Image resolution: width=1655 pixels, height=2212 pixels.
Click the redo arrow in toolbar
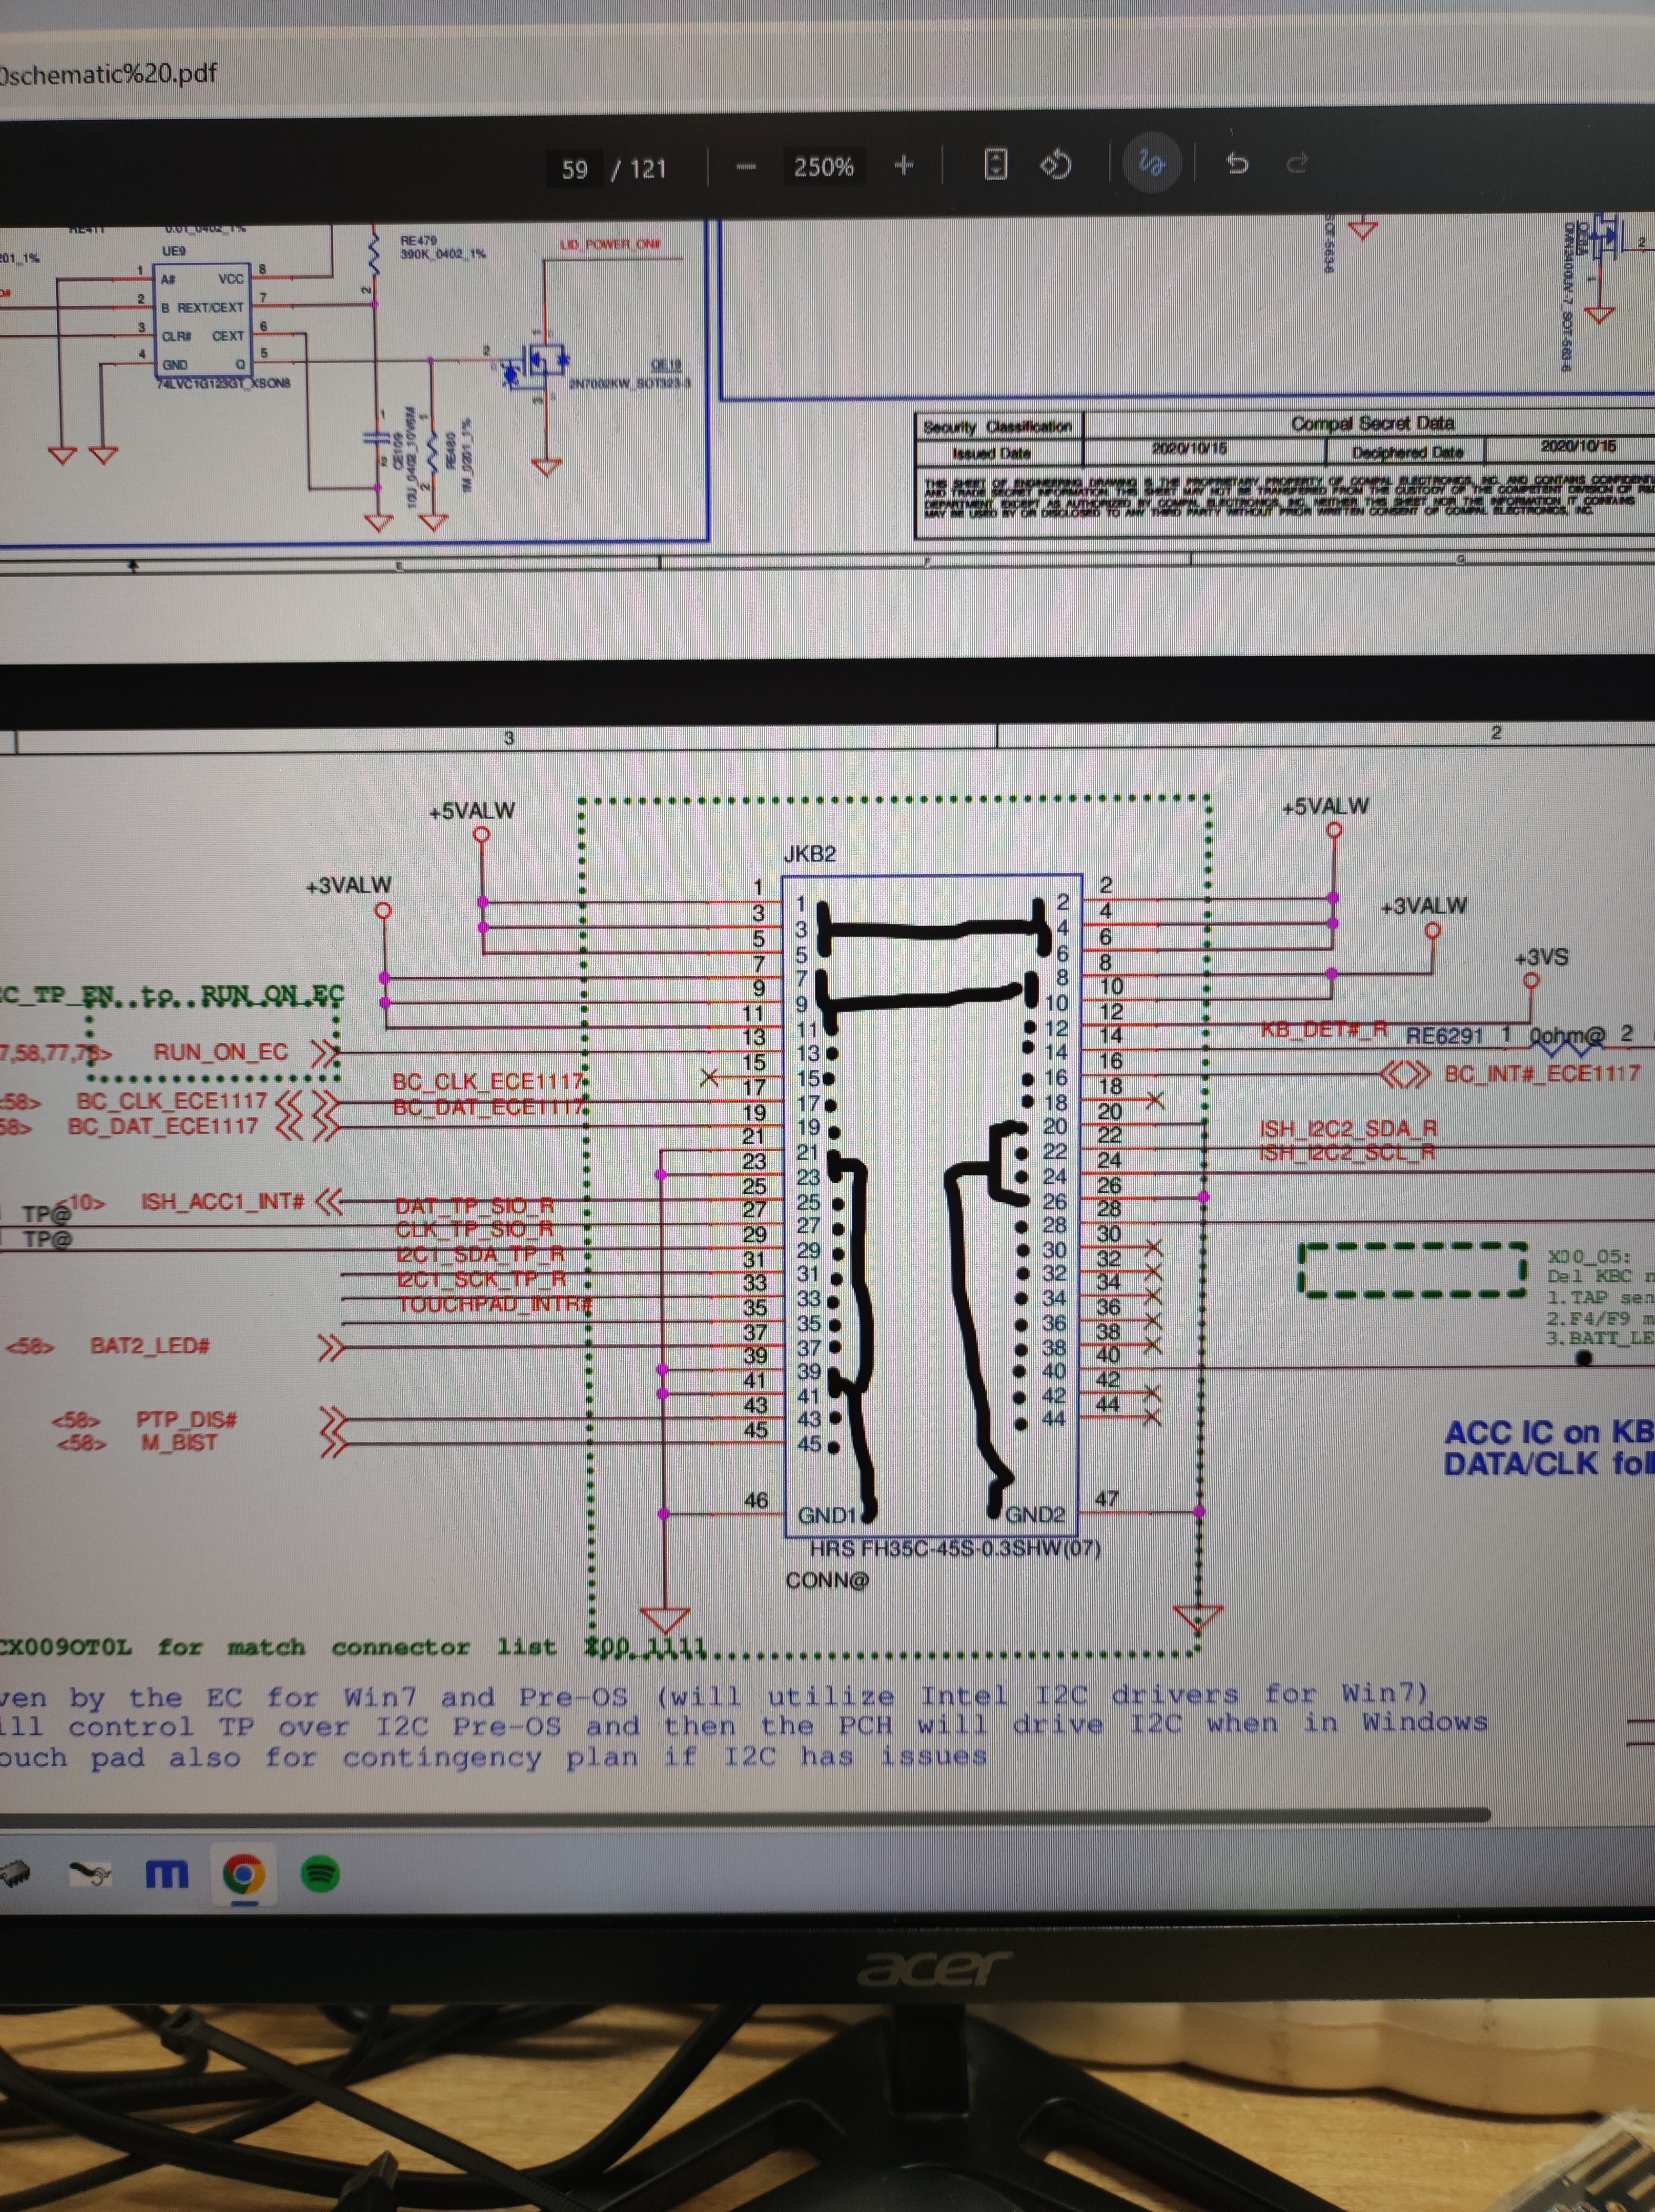pyautogui.click(x=1297, y=163)
